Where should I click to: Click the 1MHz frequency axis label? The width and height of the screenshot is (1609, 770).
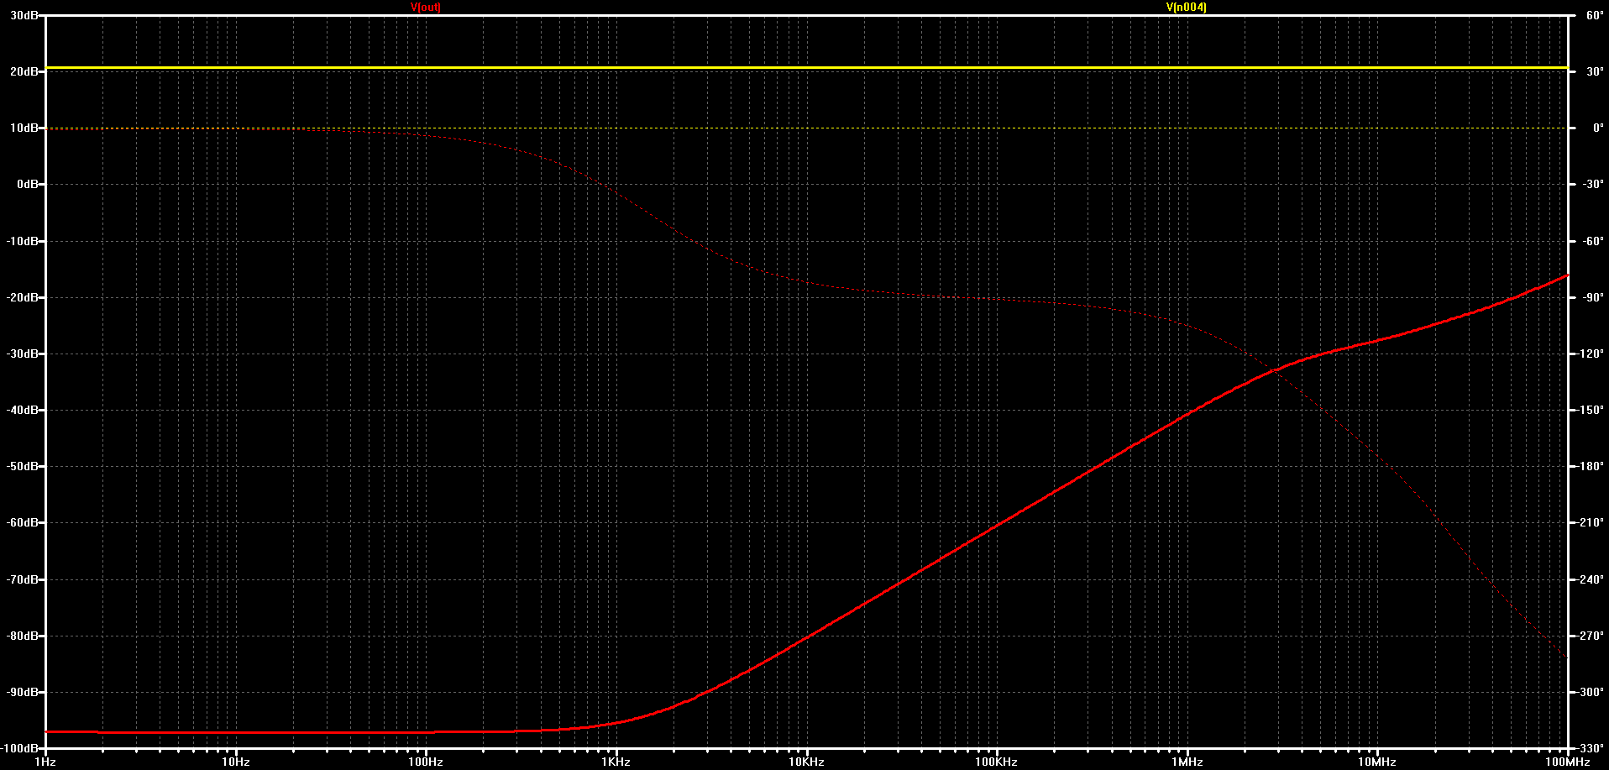pos(1187,762)
